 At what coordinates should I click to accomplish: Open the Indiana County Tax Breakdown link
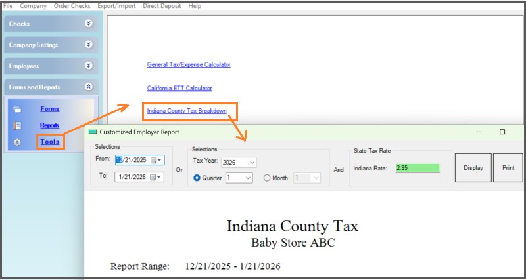(187, 110)
